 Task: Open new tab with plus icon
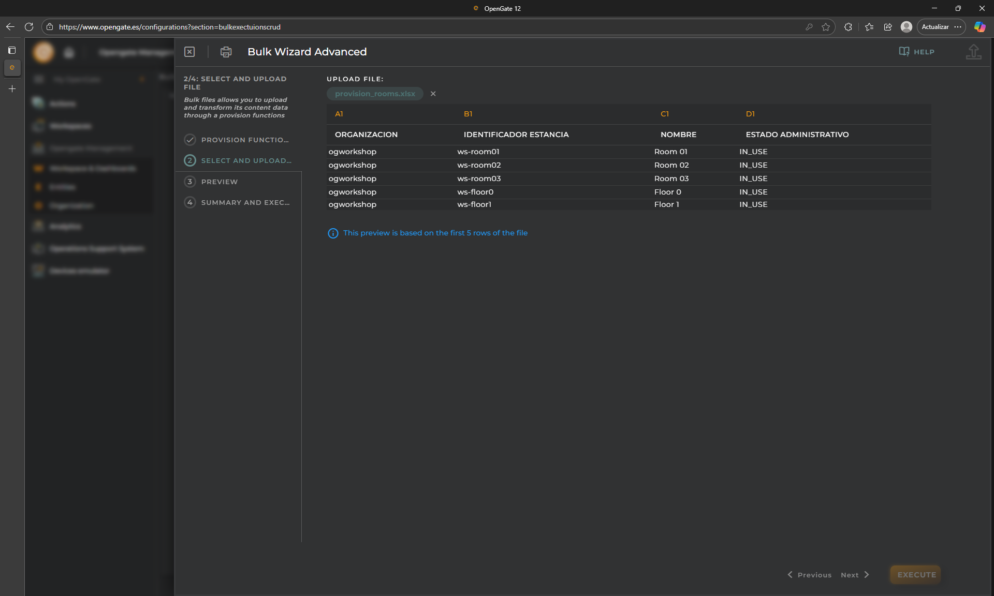(x=12, y=89)
